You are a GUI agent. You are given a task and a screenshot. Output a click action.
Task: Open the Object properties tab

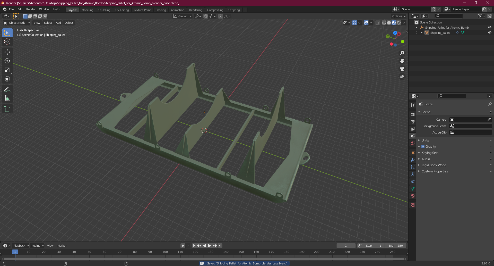click(x=413, y=153)
